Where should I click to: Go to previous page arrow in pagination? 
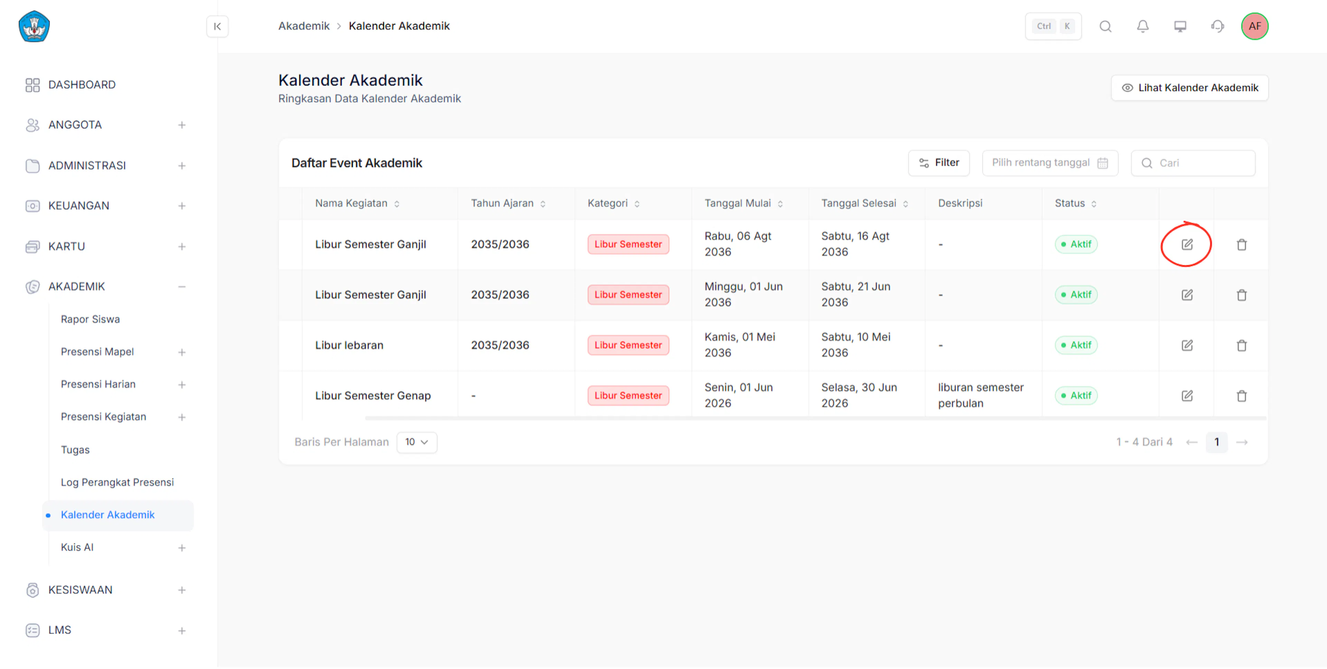1192,442
